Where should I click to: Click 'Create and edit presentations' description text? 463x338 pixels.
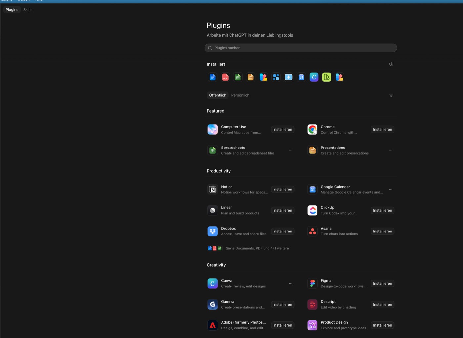[x=345, y=153]
